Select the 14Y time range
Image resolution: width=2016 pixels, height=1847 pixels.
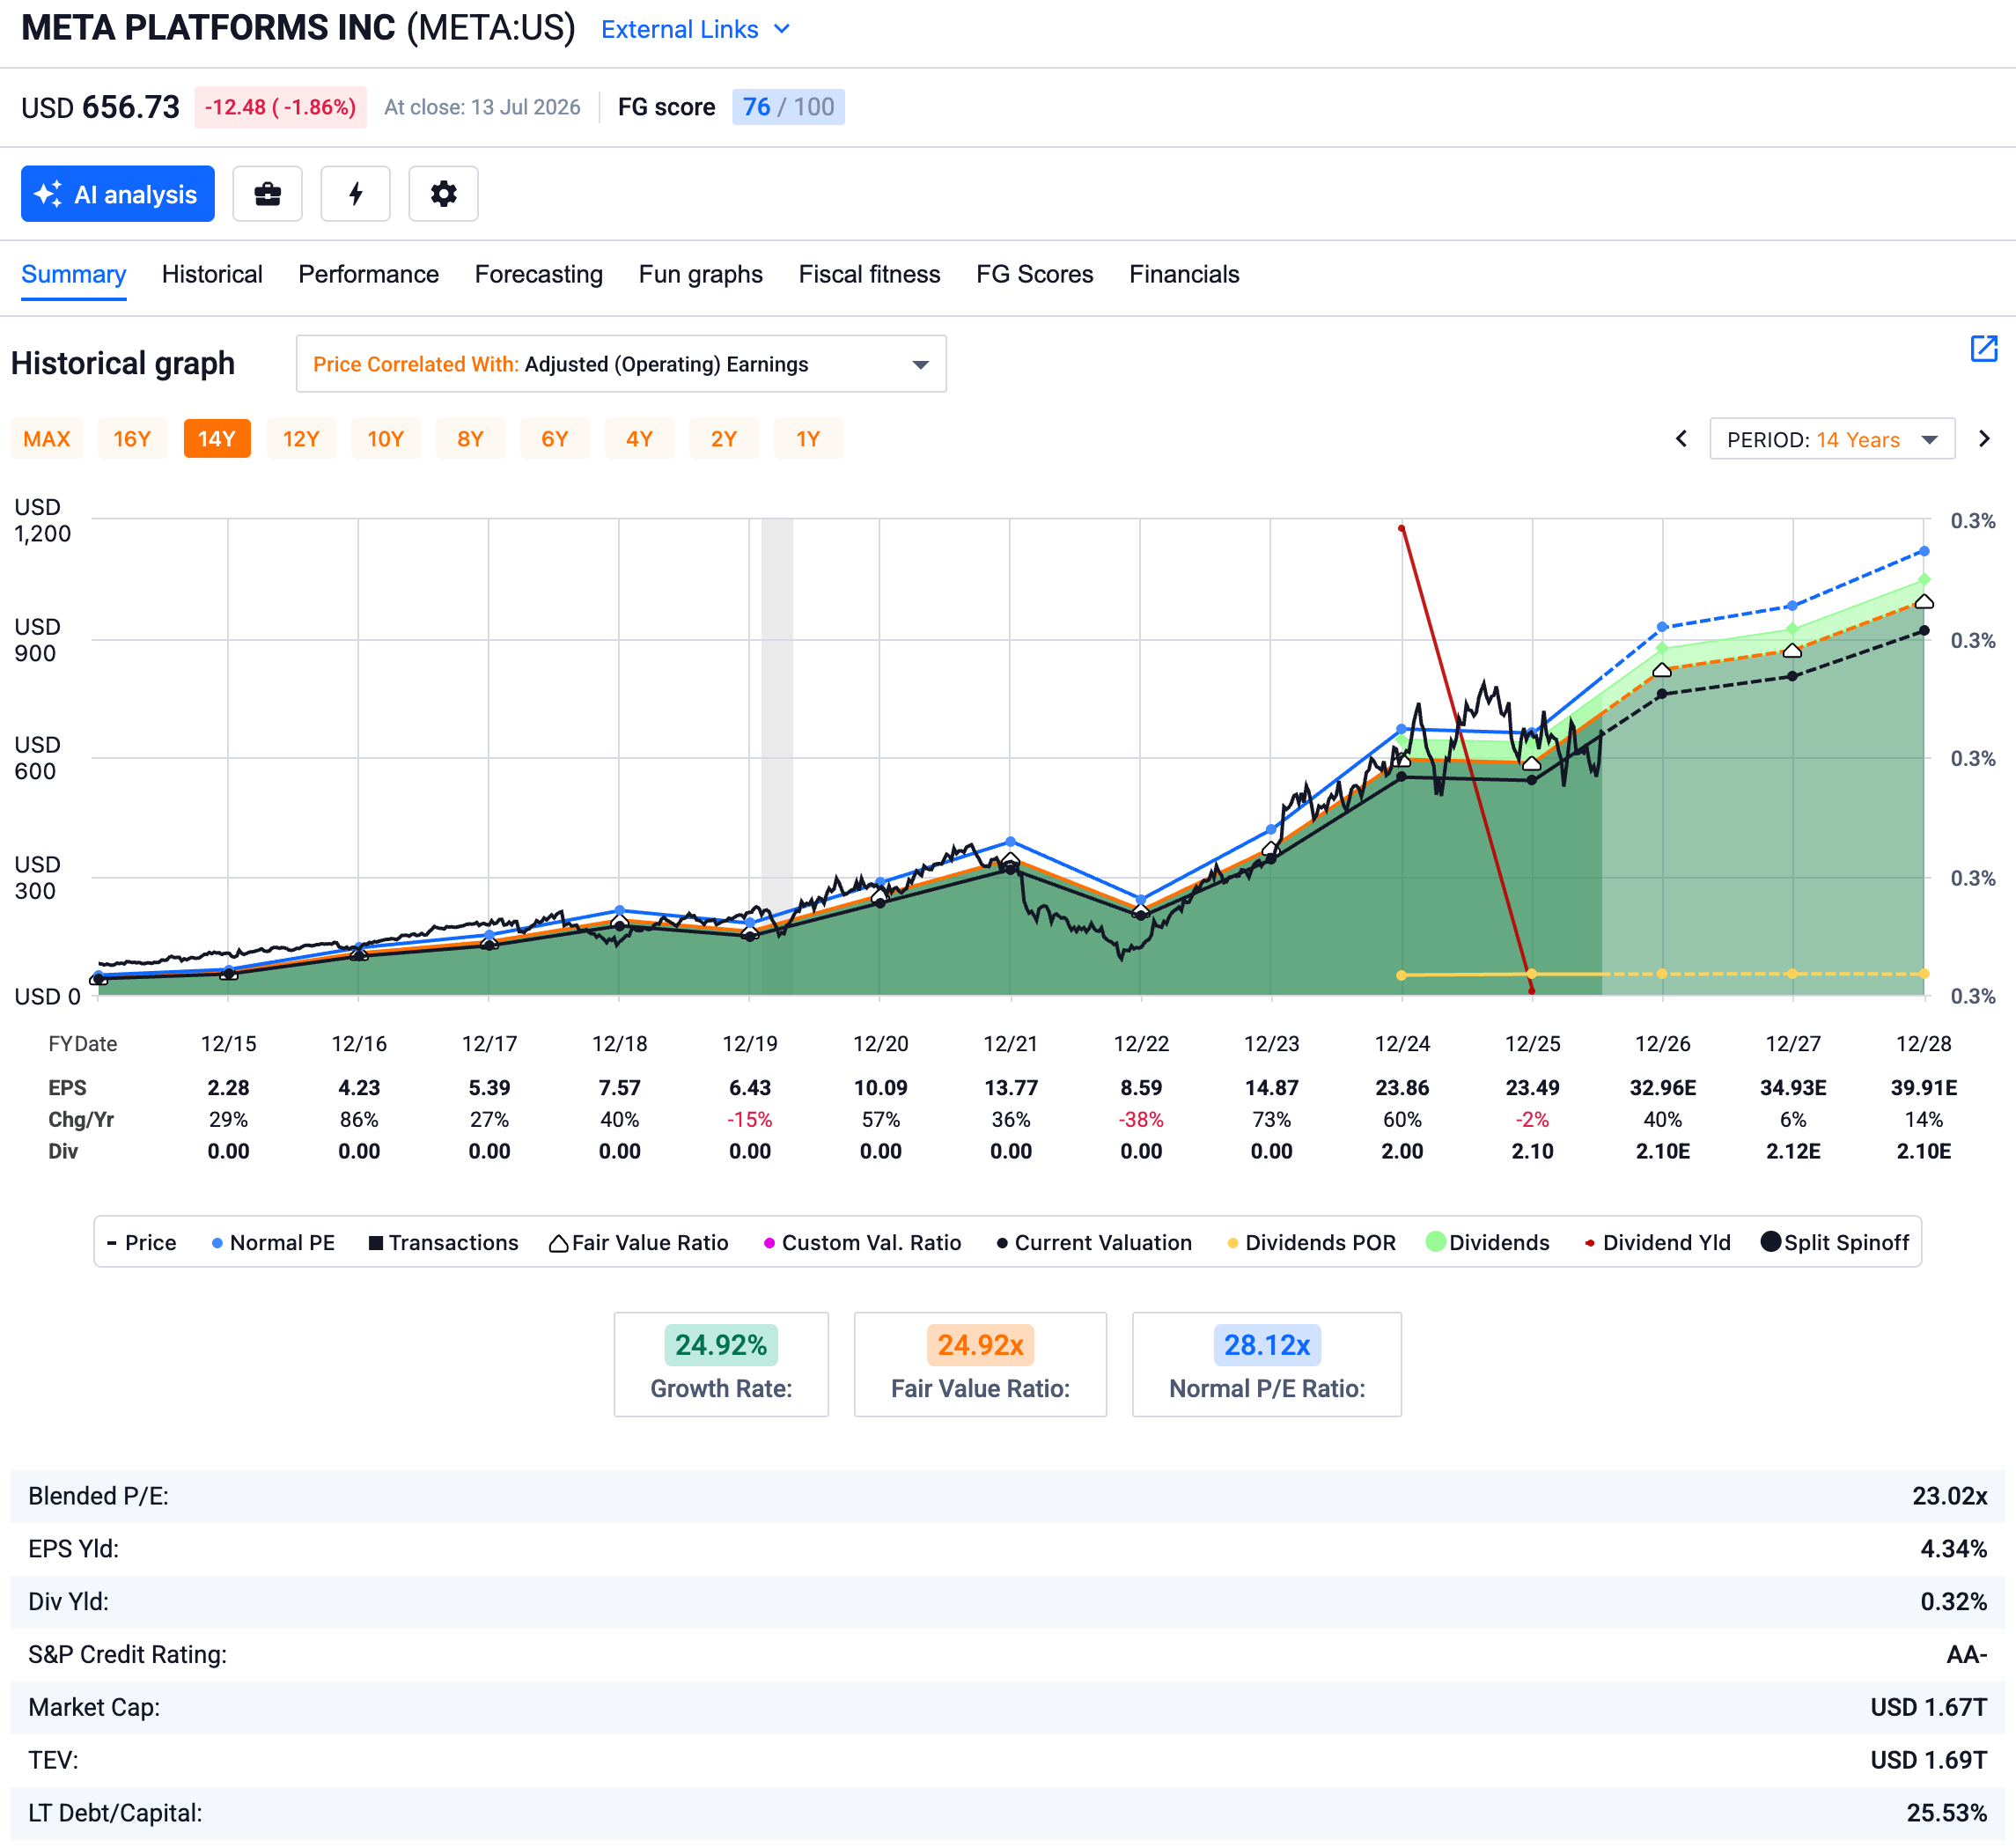tap(217, 439)
